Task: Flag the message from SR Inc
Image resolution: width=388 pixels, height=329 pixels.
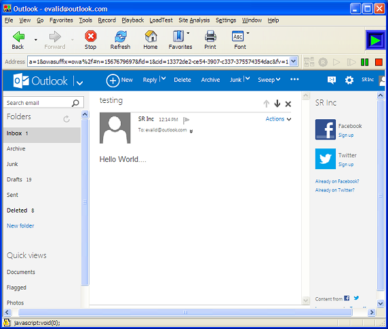Action: coord(186,120)
